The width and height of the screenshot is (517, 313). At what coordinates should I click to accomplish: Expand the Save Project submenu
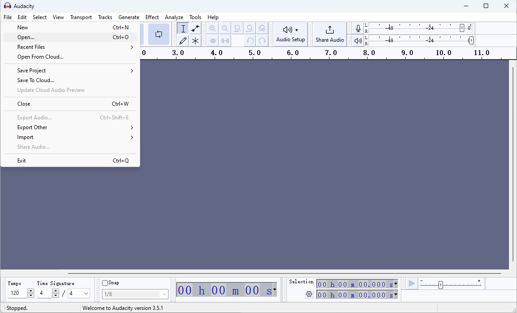(70, 71)
